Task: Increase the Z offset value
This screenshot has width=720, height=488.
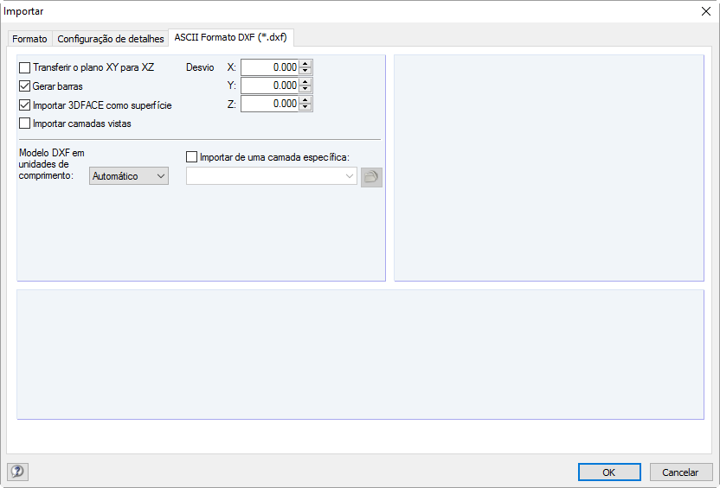Action: [x=305, y=100]
